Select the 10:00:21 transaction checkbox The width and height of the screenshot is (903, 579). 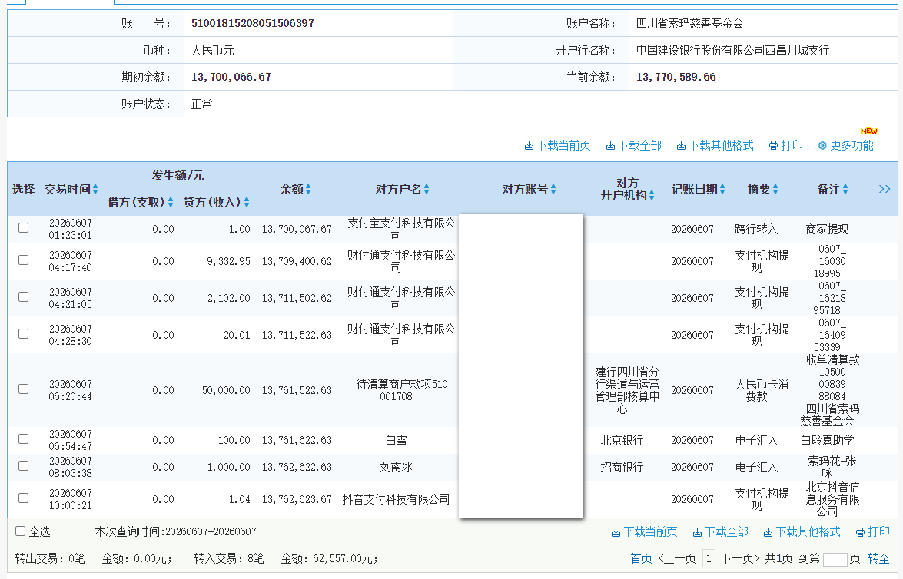(x=24, y=498)
